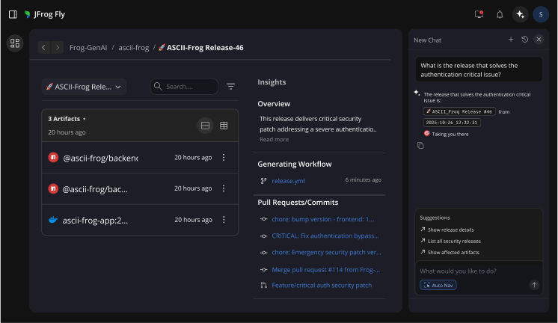Image resolution: width=558 pixels, height=323 pixels.
Task: Expand the ASCII-Frog Release dropdown
Action: (84, 87)
